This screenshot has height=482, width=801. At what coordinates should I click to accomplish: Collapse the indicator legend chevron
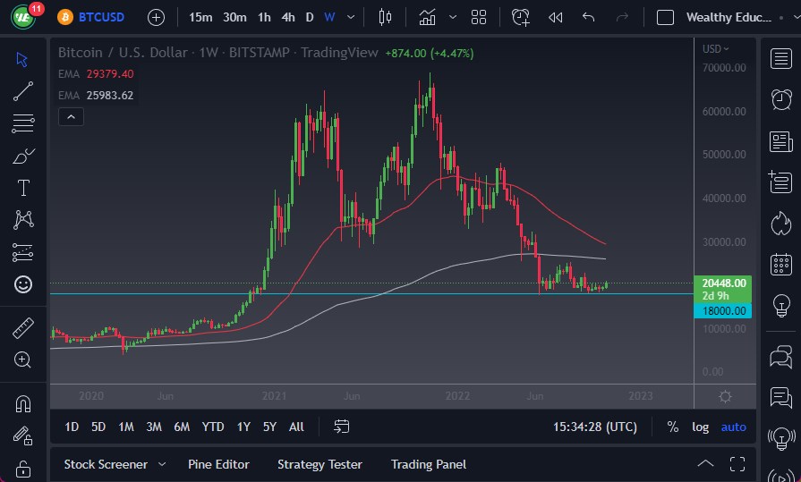(x=71, y=116)
